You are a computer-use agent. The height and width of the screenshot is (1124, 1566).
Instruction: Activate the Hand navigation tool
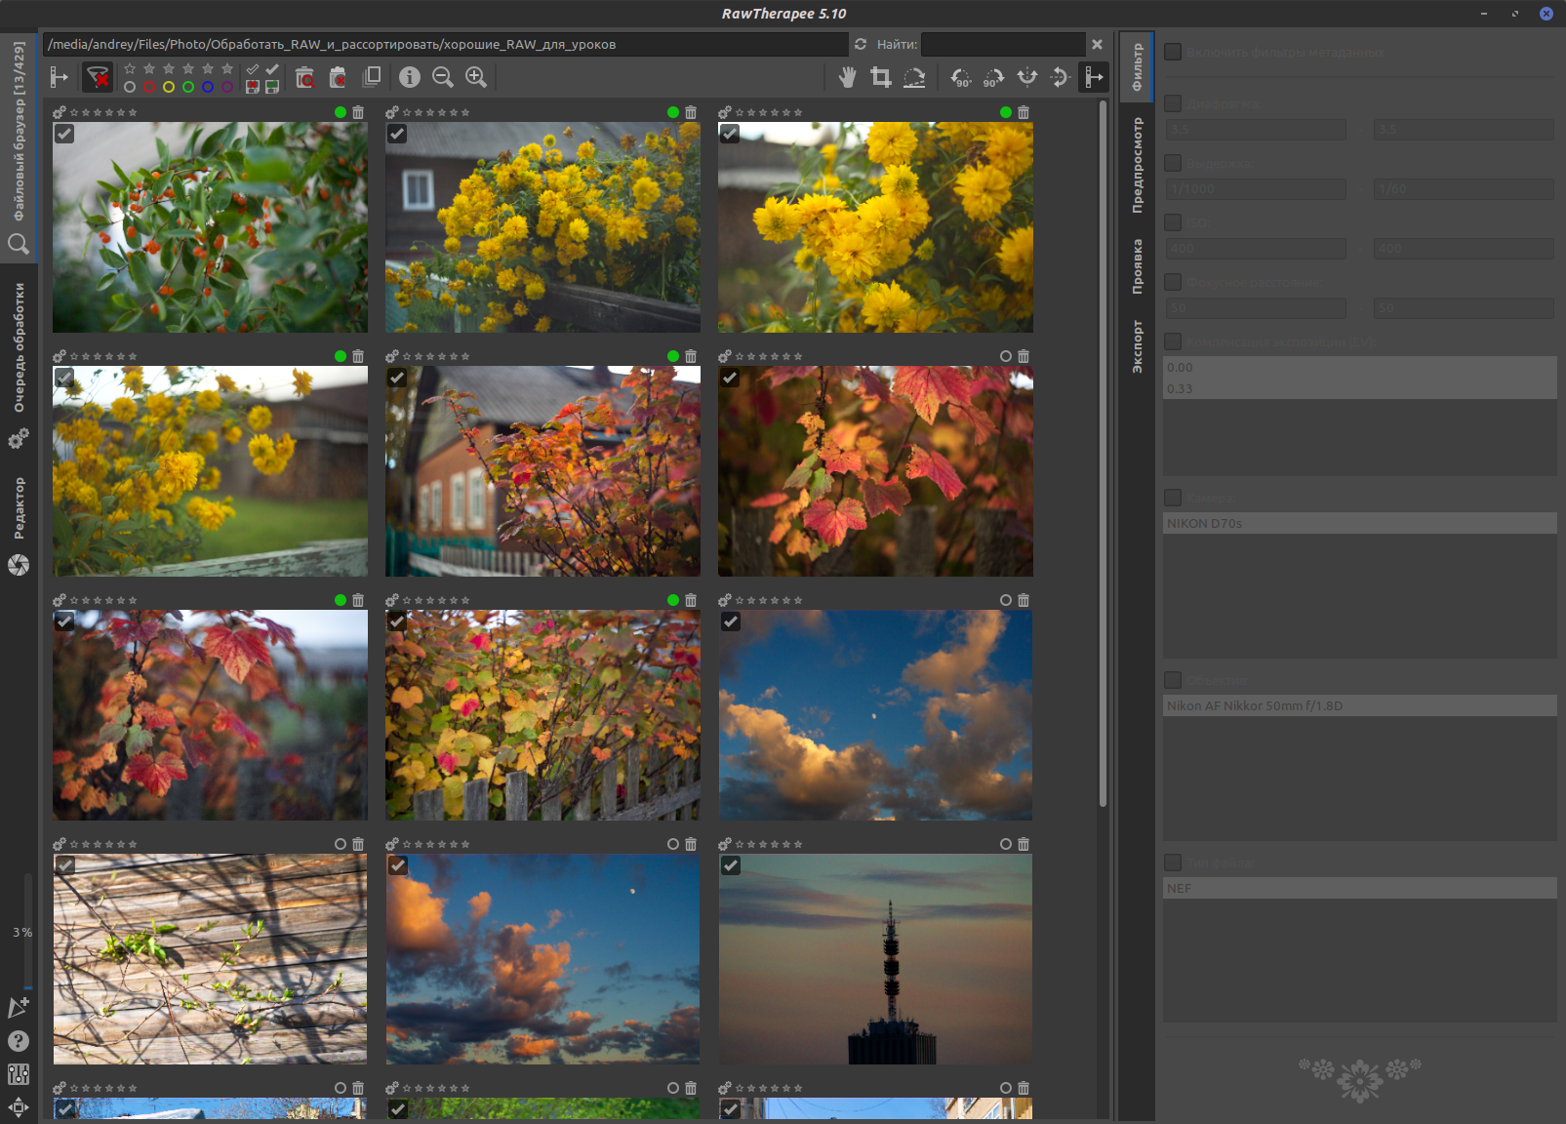point(847,77)
